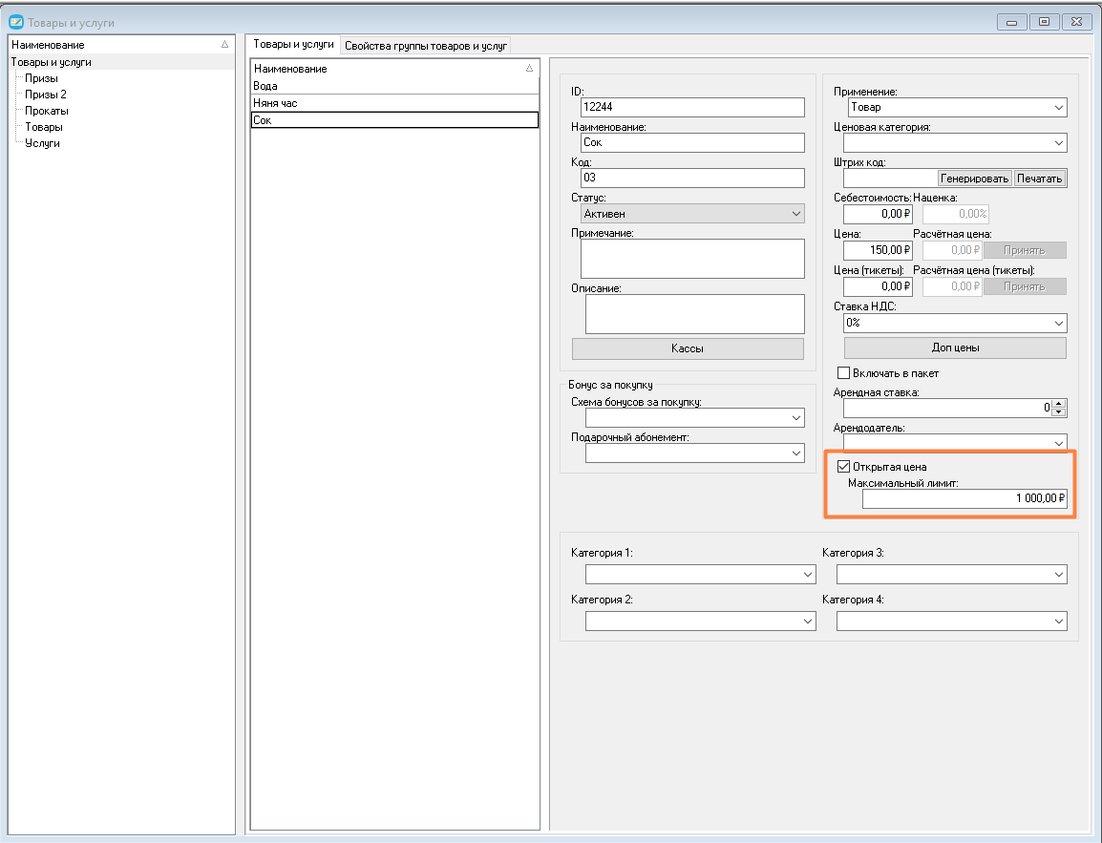Open the Применение dropdown
This screenshot has width=1102, height=843.
(955, 108)
